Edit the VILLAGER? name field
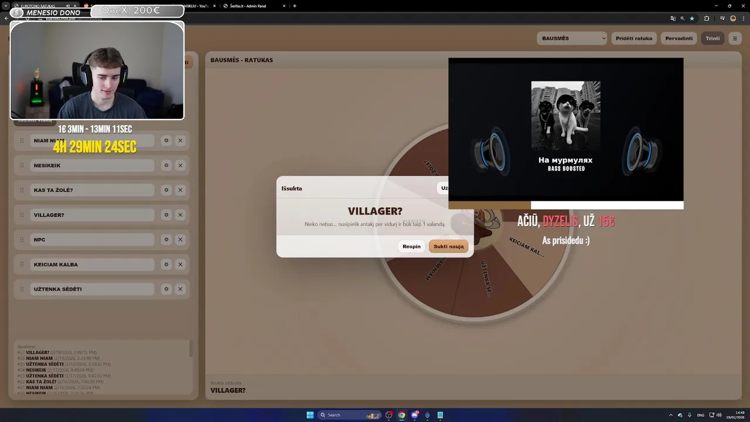This screenshot has width=750, height=422. 92,215
